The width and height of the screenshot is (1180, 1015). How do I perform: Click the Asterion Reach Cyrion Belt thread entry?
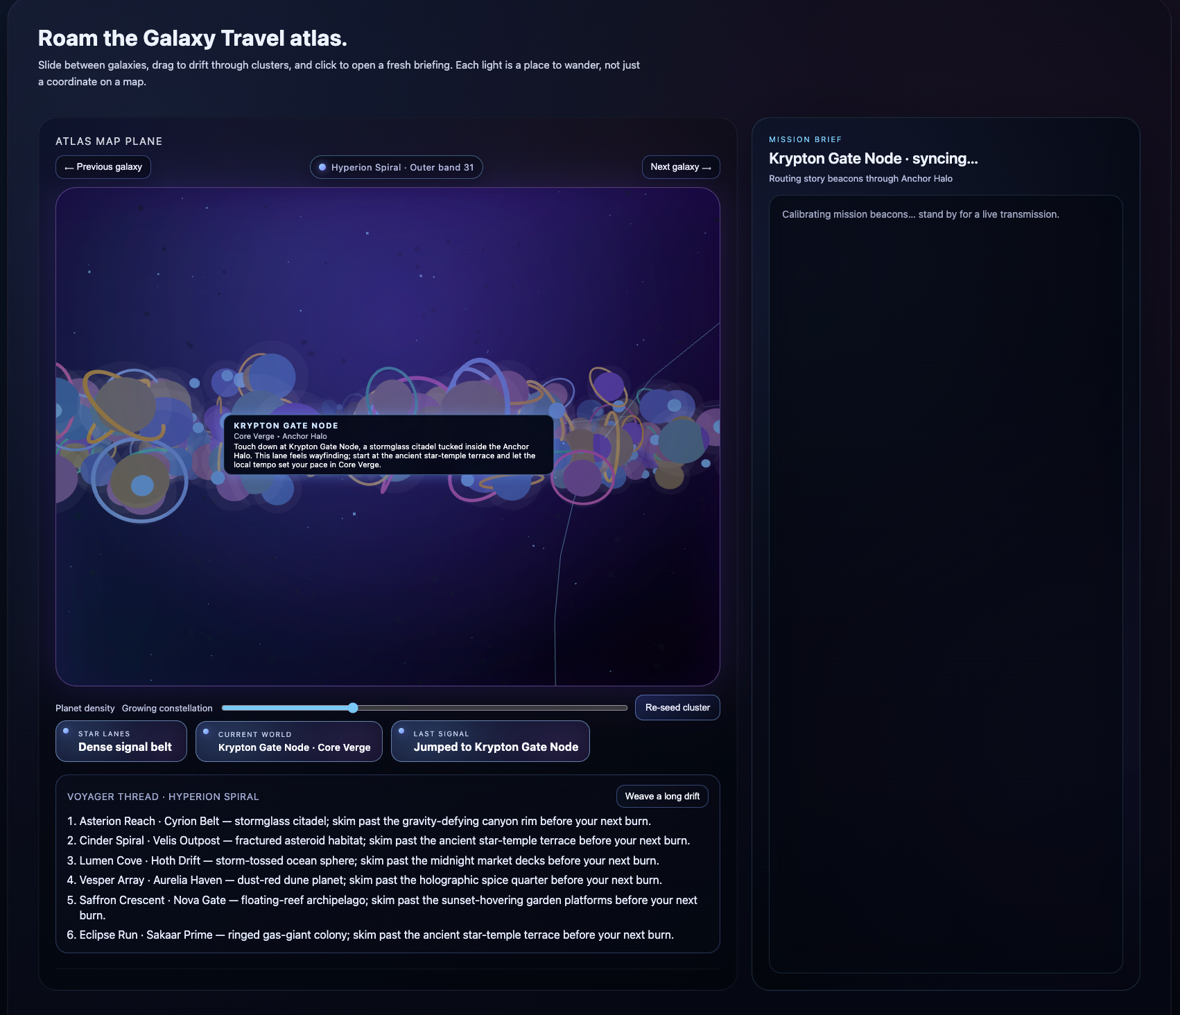pyautogui.click(x=365, y=821)
